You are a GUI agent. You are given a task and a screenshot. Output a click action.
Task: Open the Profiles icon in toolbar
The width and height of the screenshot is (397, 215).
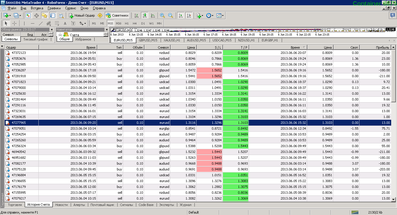(x=16, y=15)
